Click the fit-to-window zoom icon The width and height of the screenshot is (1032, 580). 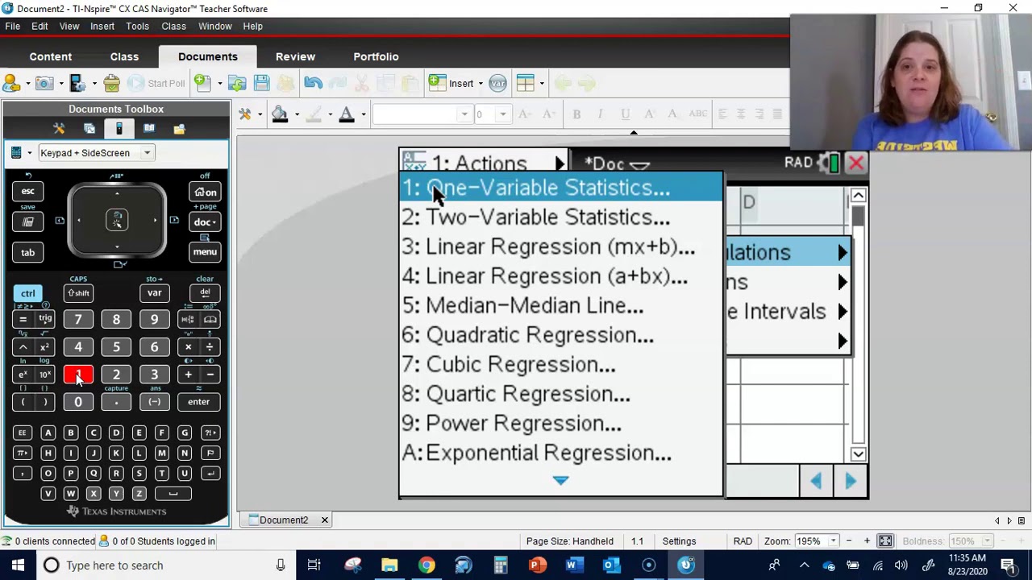(x=885, y=541)
